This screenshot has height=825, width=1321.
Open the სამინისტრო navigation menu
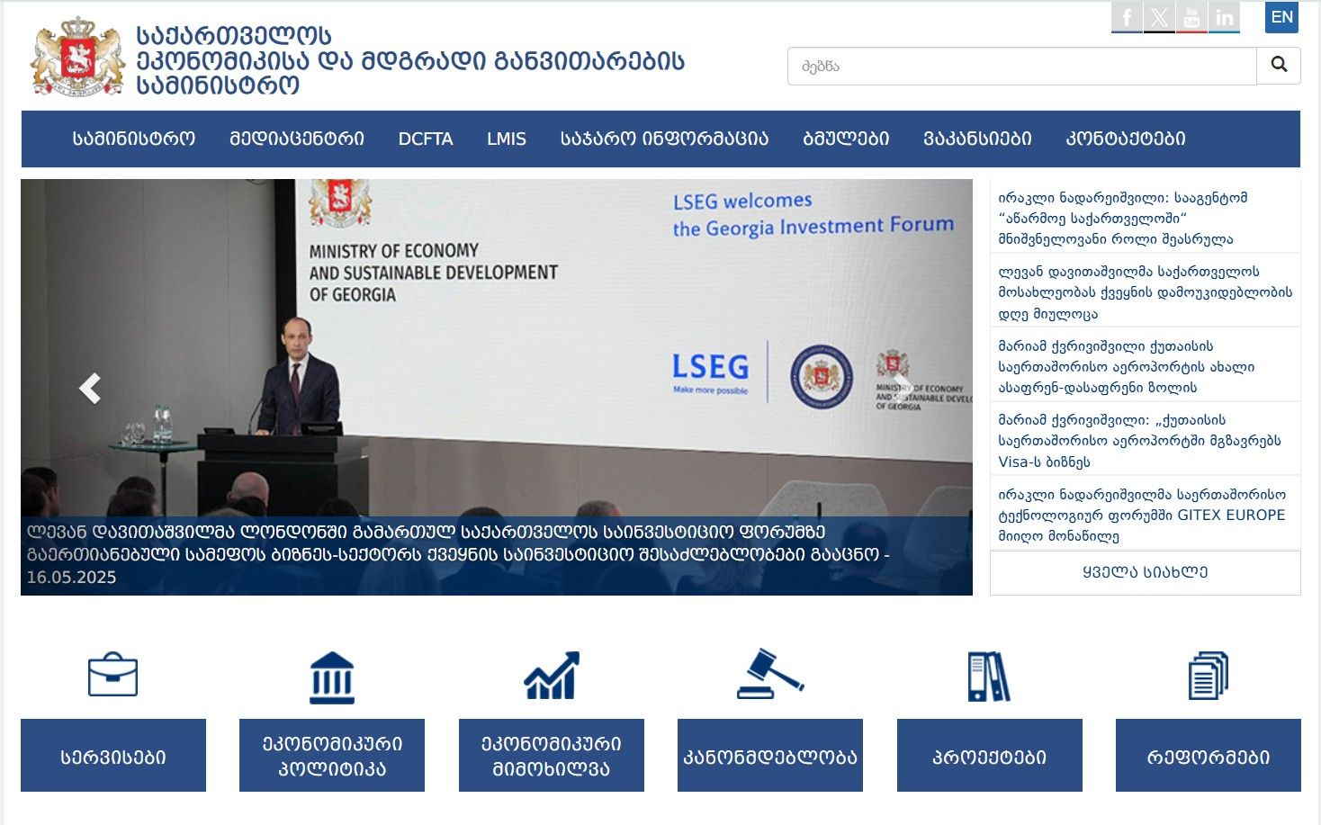coord(134,139)
